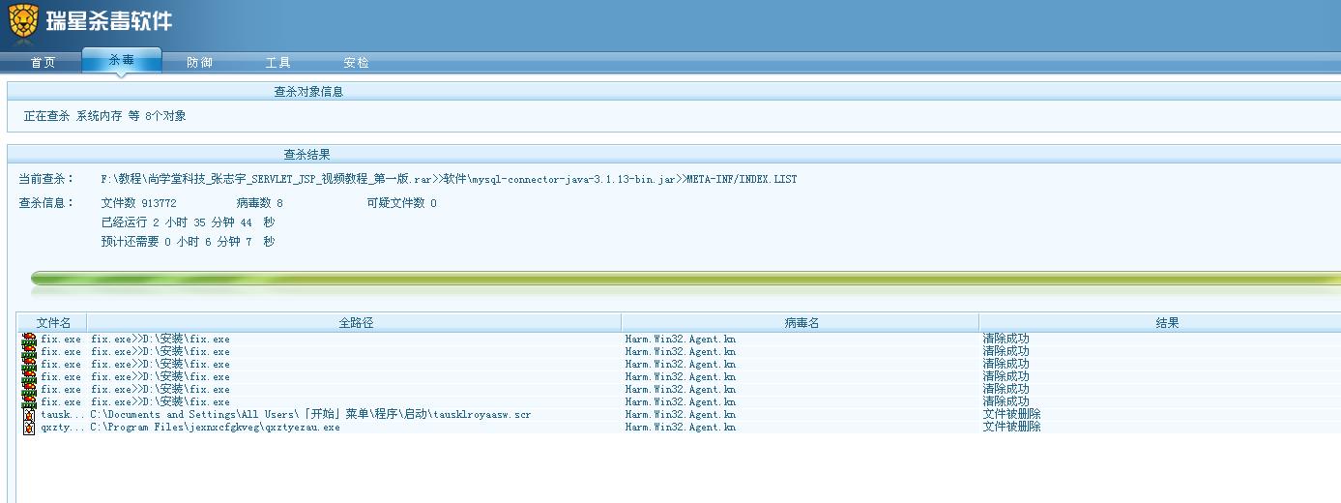Image resolution: width=1341 pixels, height=503 pixels.
Task: Sort by the 全路径 column header
Action: (x=355, y=323)
